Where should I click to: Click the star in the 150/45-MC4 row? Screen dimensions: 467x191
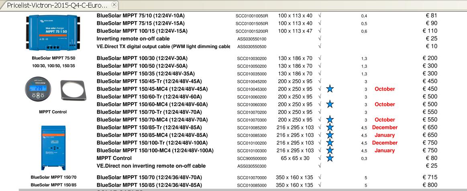pos(330,88)
